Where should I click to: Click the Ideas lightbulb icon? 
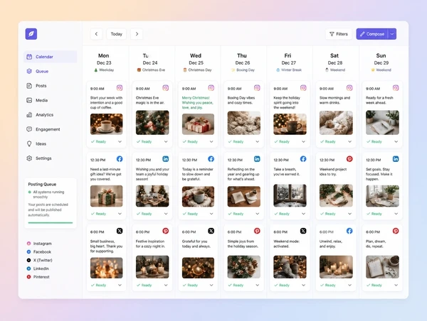click(29, 143)
